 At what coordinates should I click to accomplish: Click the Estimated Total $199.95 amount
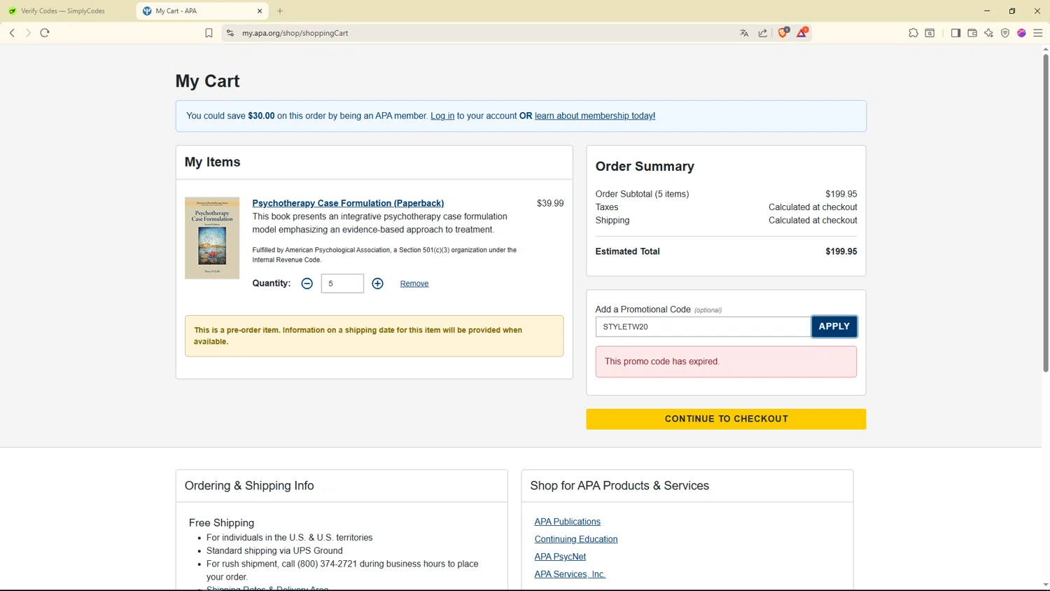pyautogui.click(x=841, y=251)
